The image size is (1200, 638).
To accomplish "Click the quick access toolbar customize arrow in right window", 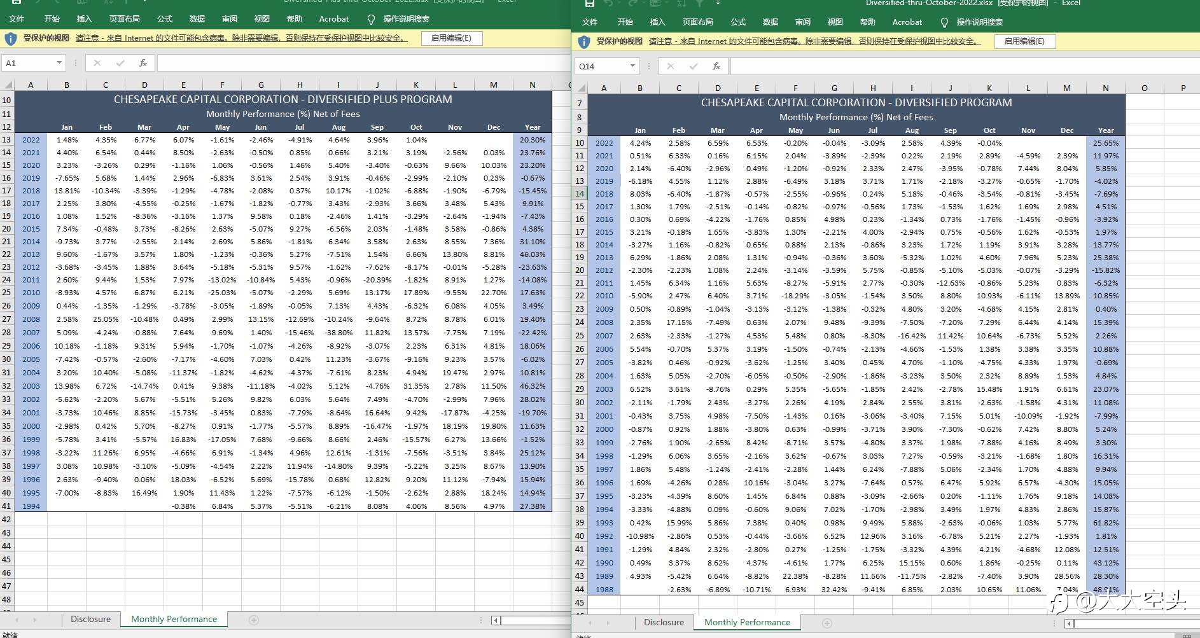I will [x=718, y=3].
